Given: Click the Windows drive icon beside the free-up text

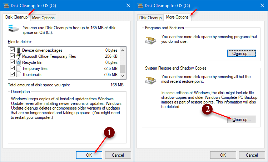Looking at the screenshot, I should click(x=13, y=28).
